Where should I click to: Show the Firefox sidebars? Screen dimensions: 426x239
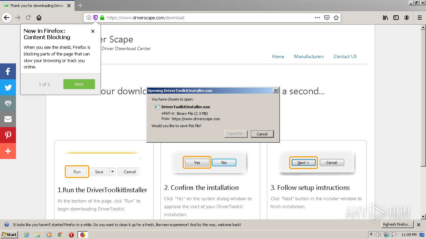coord(396,18)
